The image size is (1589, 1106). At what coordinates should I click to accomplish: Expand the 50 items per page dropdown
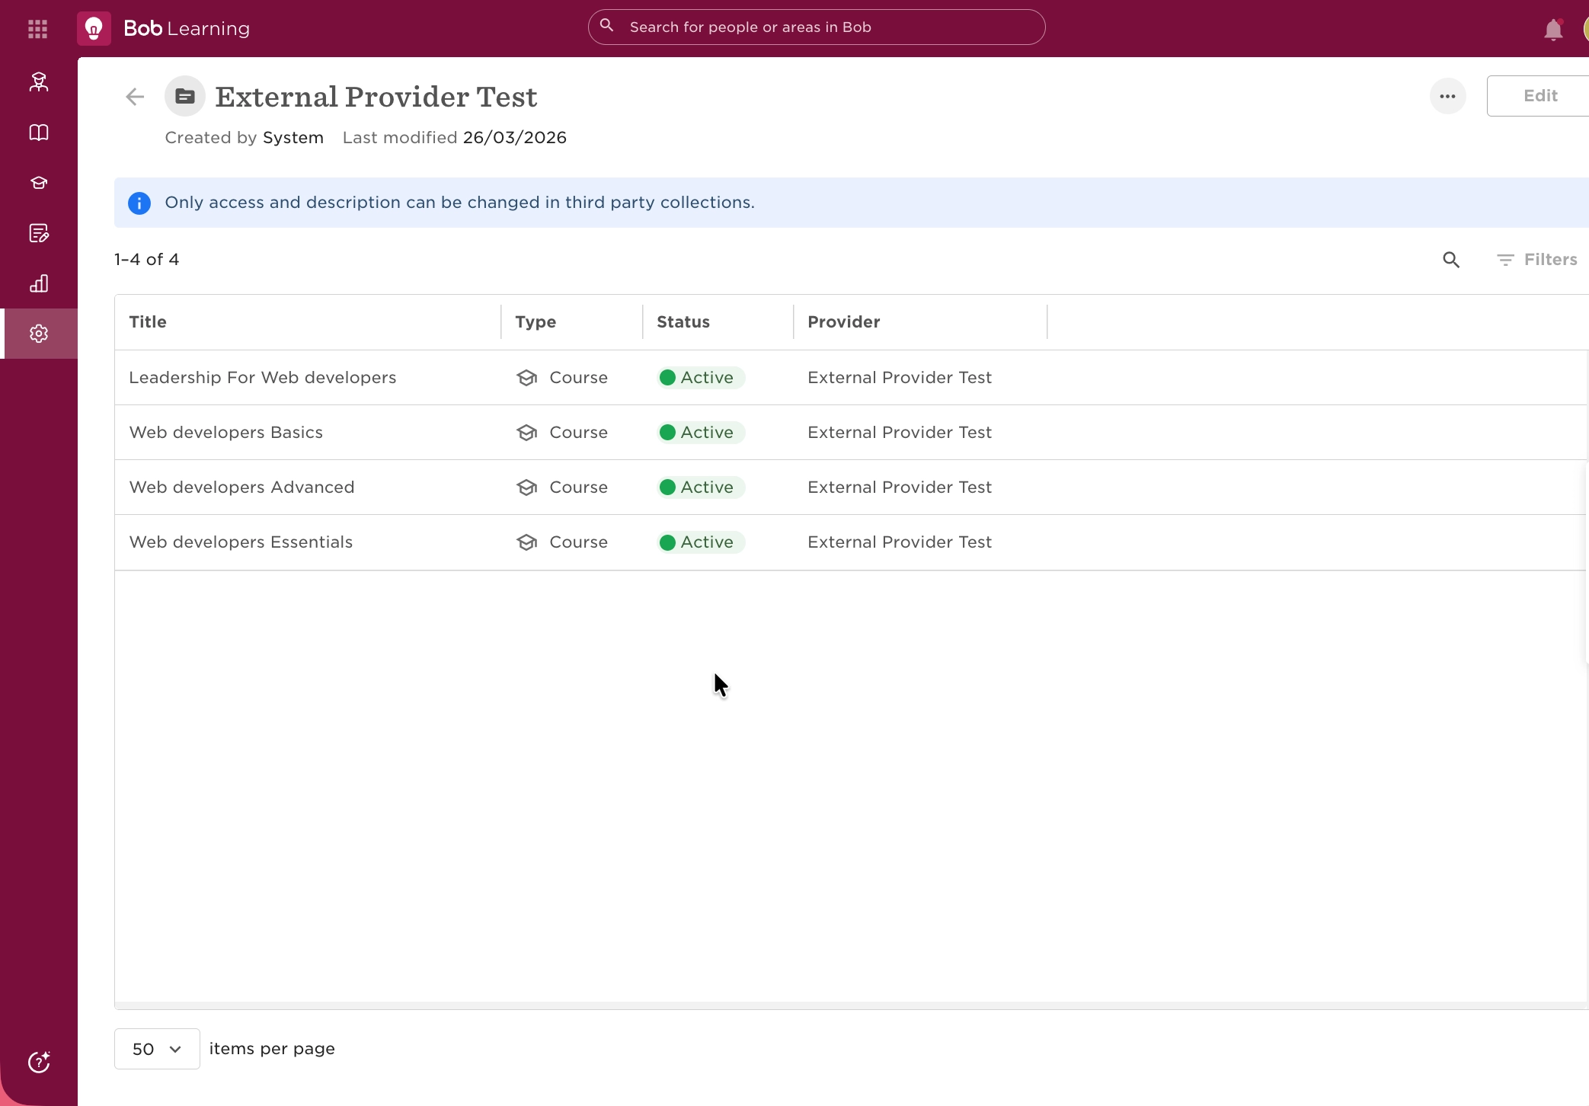pos(157,1049)
